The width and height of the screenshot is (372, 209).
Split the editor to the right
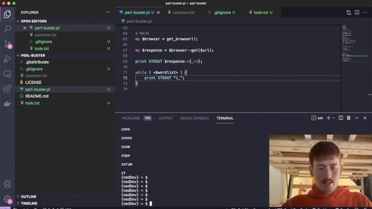tap(357, 12)
